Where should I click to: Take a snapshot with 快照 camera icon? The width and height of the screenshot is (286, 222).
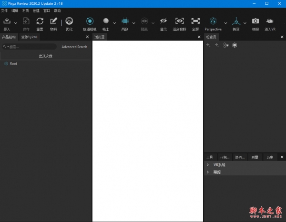[x=255, y=21]
